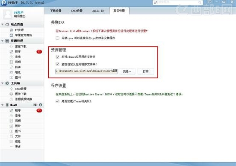Select the 其它设置 tab

(119, 11)
